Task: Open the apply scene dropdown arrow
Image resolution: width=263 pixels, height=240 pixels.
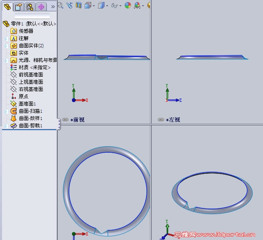Action: pos(143,6)
